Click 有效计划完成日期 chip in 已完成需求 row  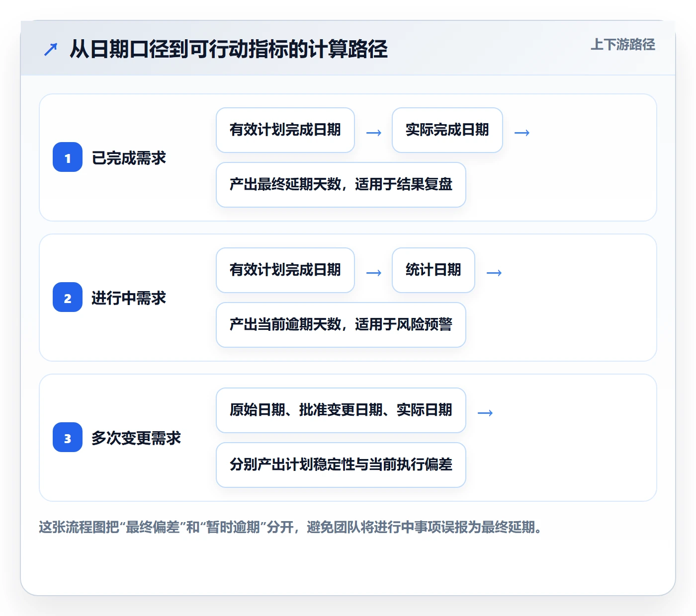[285, 130]
